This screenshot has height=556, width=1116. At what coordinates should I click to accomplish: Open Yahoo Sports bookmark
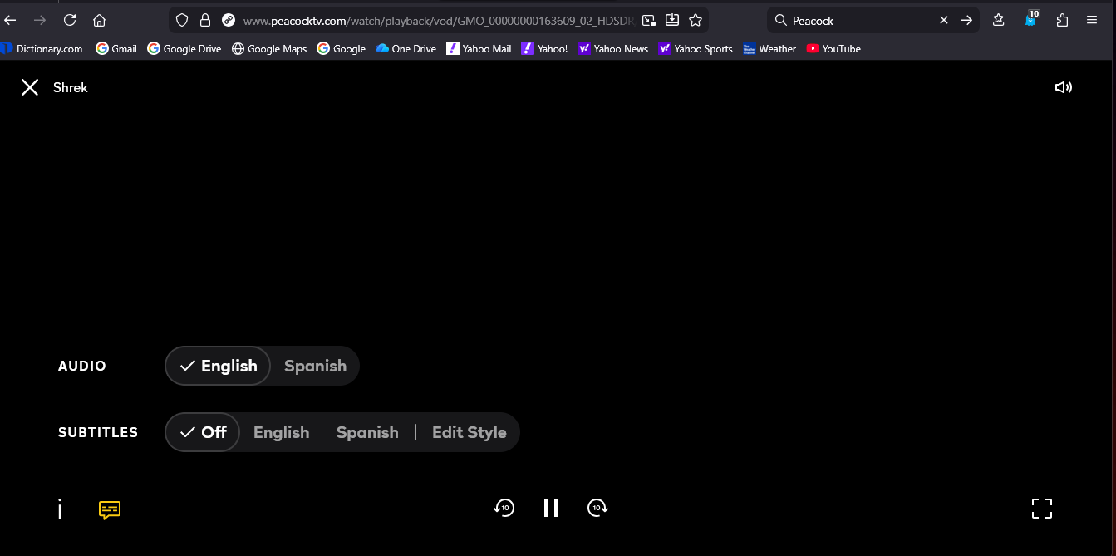pos(696,49)
